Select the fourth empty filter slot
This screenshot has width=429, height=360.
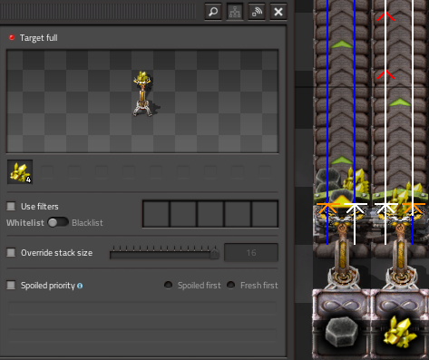[238, 214]
